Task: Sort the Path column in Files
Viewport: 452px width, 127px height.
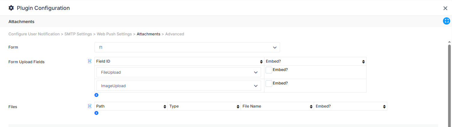Action: [x=165, y=107]
